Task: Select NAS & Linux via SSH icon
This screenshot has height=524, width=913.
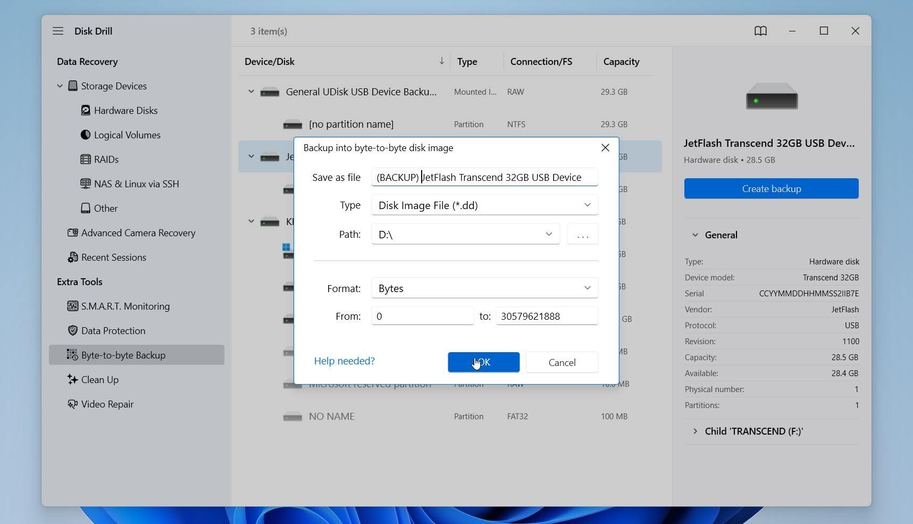Action: coord(85,184)
